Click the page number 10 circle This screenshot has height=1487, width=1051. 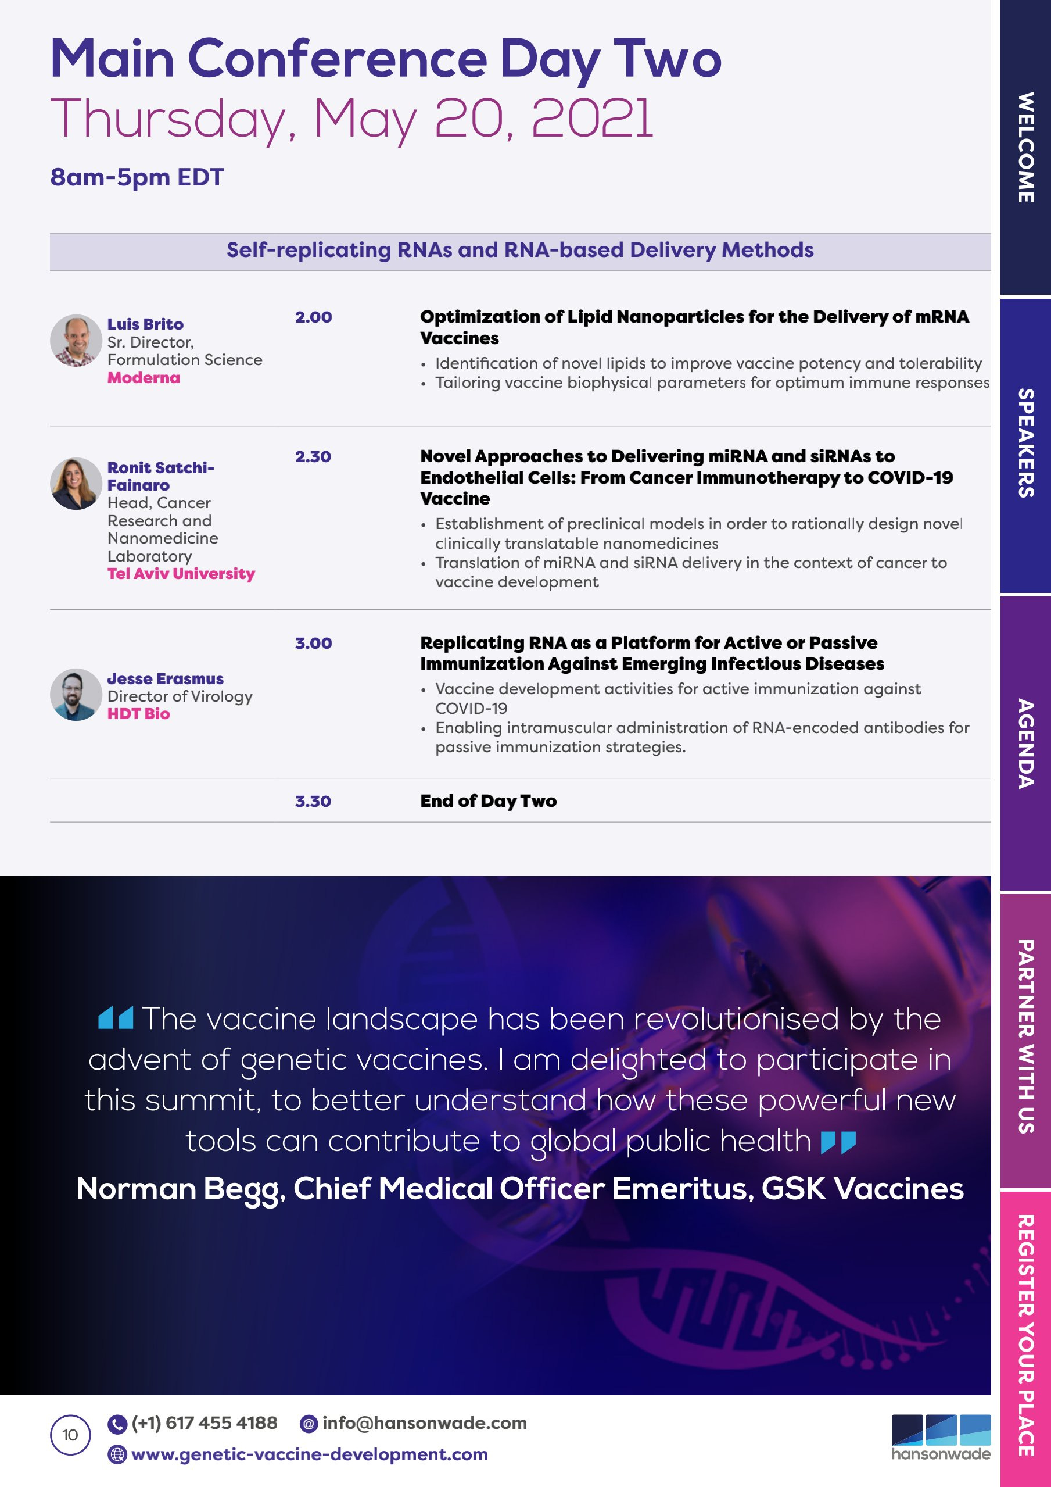70,1435
